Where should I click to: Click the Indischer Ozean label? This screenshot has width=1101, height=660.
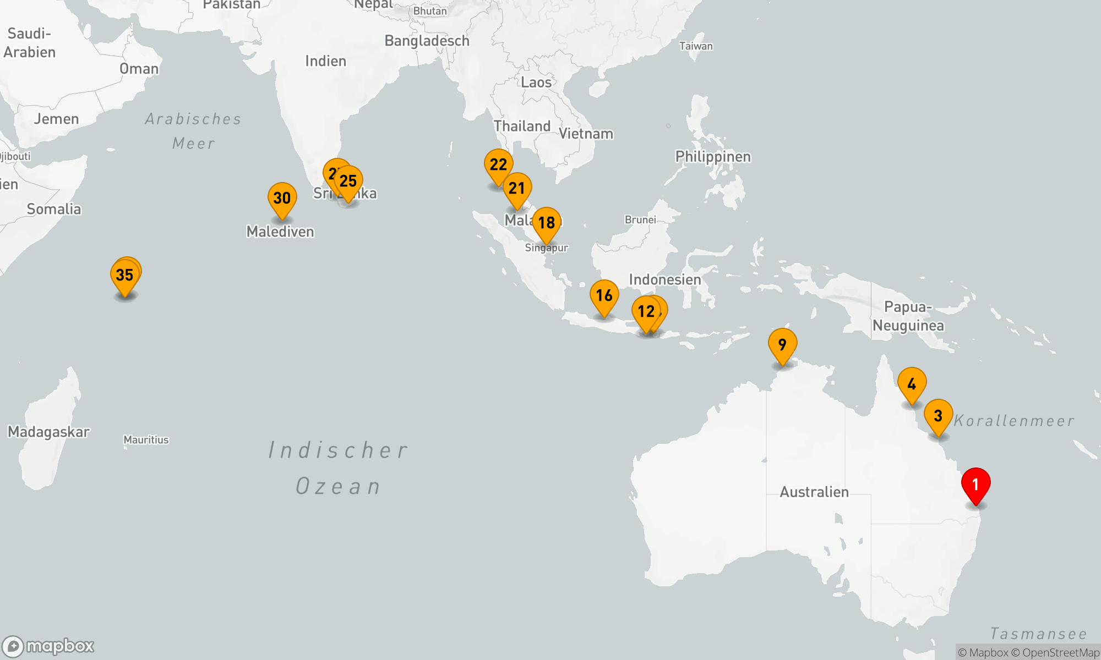338,468
